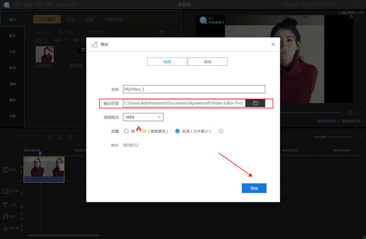Open the 素材 sidebar tab in main window
Image resolution: width=366 pixels, height=239 pixels.
[x=12, y=19]
